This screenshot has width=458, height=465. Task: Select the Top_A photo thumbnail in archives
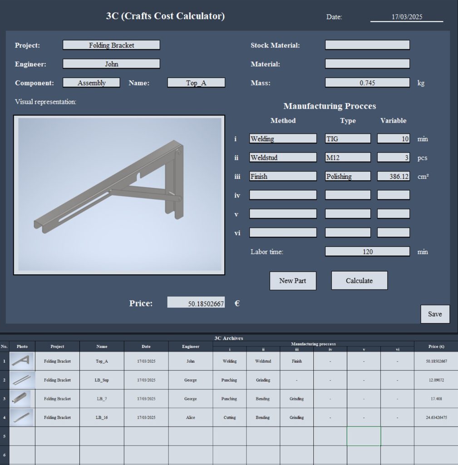[x=22, y=361]
